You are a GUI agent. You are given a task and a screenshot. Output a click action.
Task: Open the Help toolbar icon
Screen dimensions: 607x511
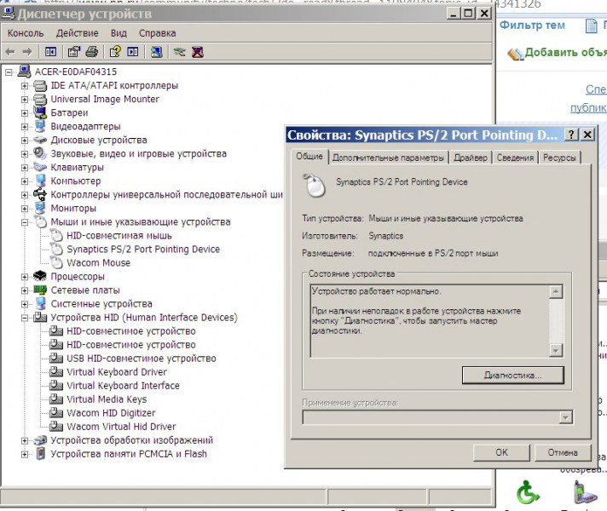115,52
